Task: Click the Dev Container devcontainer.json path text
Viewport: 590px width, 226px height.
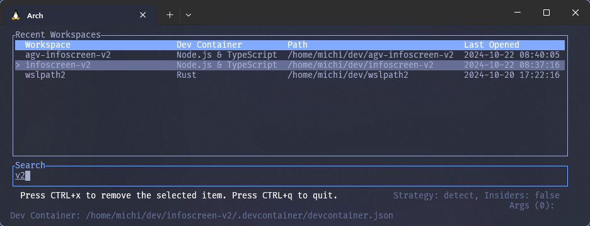Action: click(202, 215)
